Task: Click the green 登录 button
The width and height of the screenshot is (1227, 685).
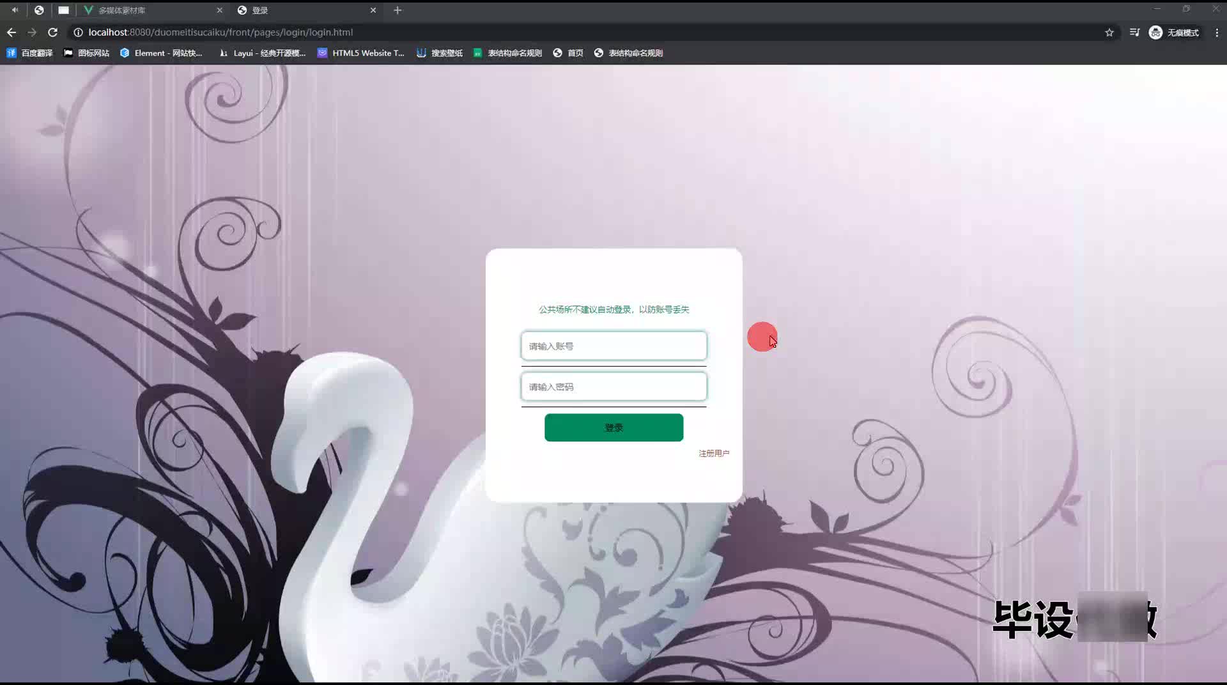Action: [x=613, y=427]
